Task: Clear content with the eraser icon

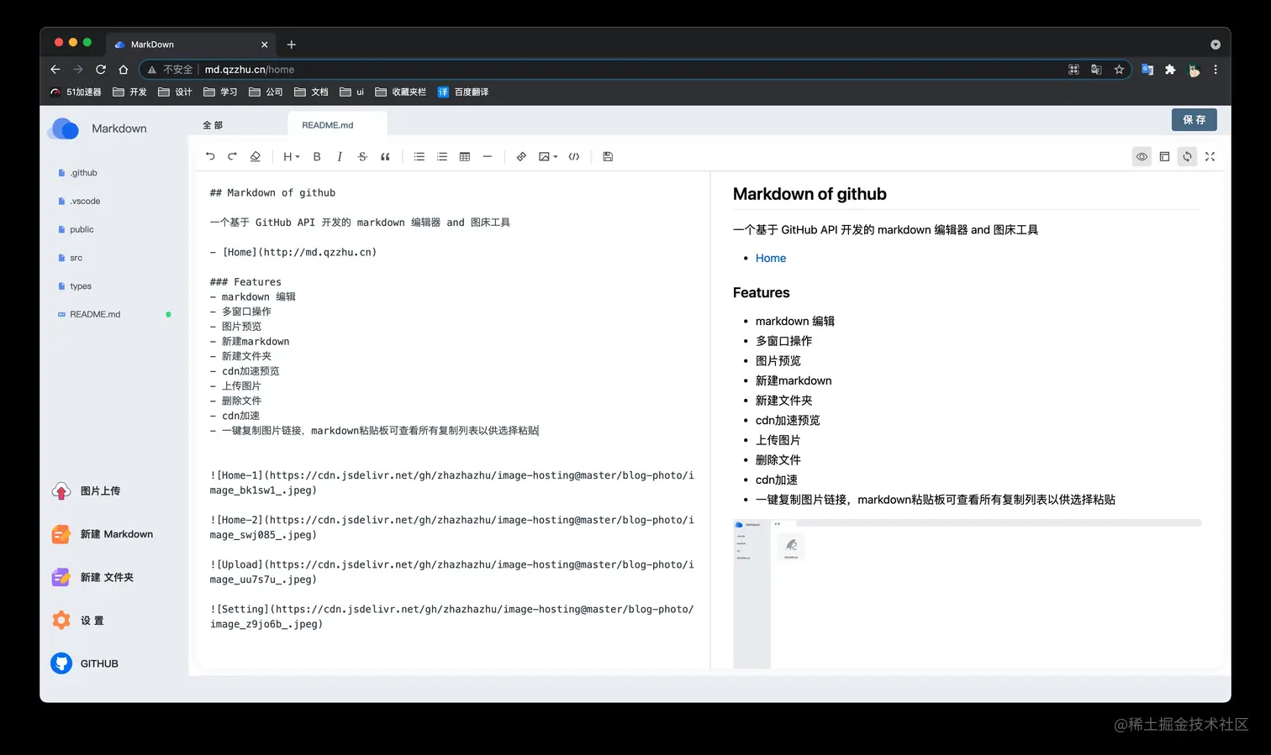Action: click(256, 156)
